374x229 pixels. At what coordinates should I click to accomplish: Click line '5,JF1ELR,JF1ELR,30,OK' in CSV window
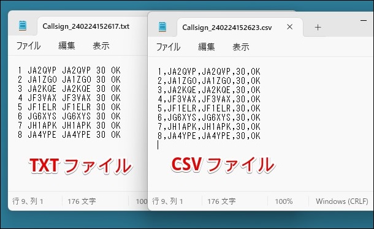coord(209,108)
